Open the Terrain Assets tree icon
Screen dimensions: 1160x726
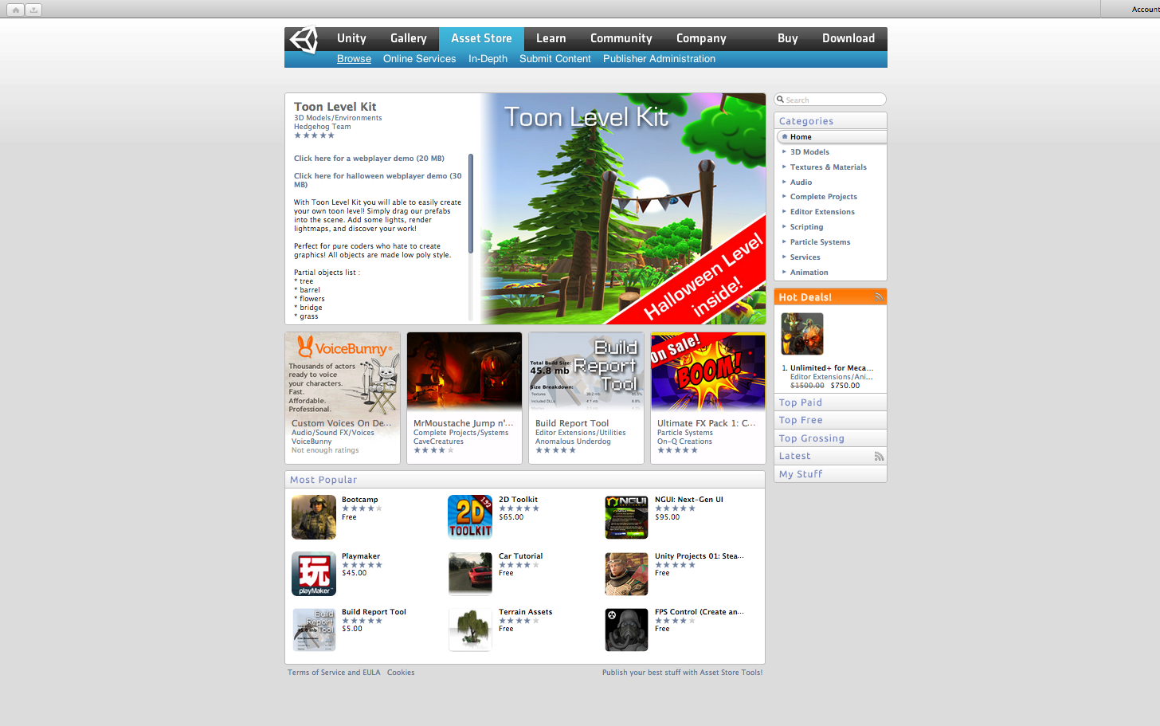[x=470, y=630]
